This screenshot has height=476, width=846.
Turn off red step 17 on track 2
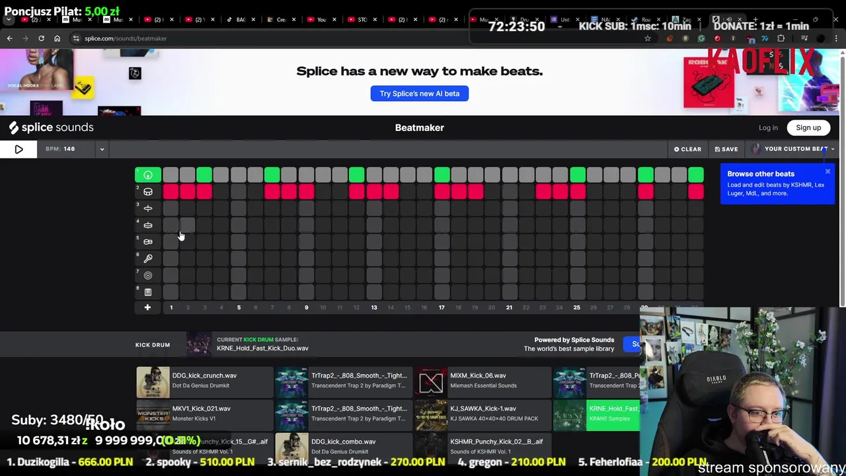click(x=442, y=192)
